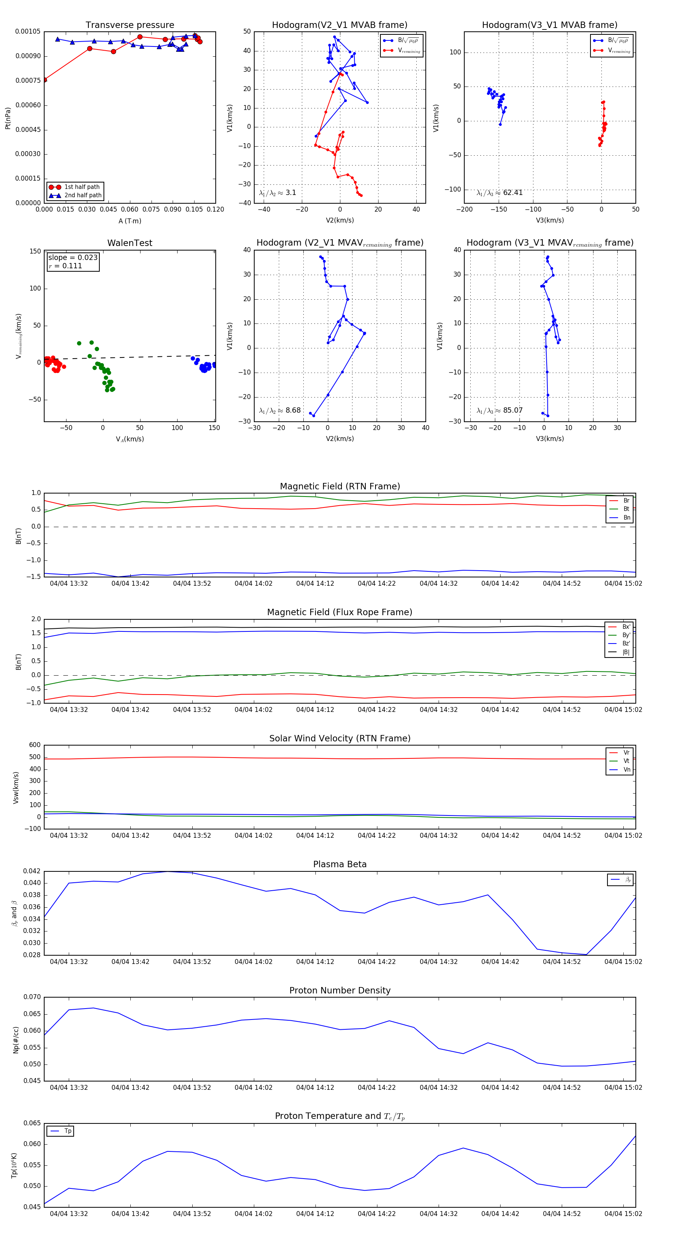Click "04/04 15:02" tick under Proton Temperature plot

(x=623, y=1214)
